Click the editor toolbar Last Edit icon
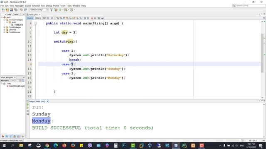This screenshot has width=266, height=149. (44, 18)
